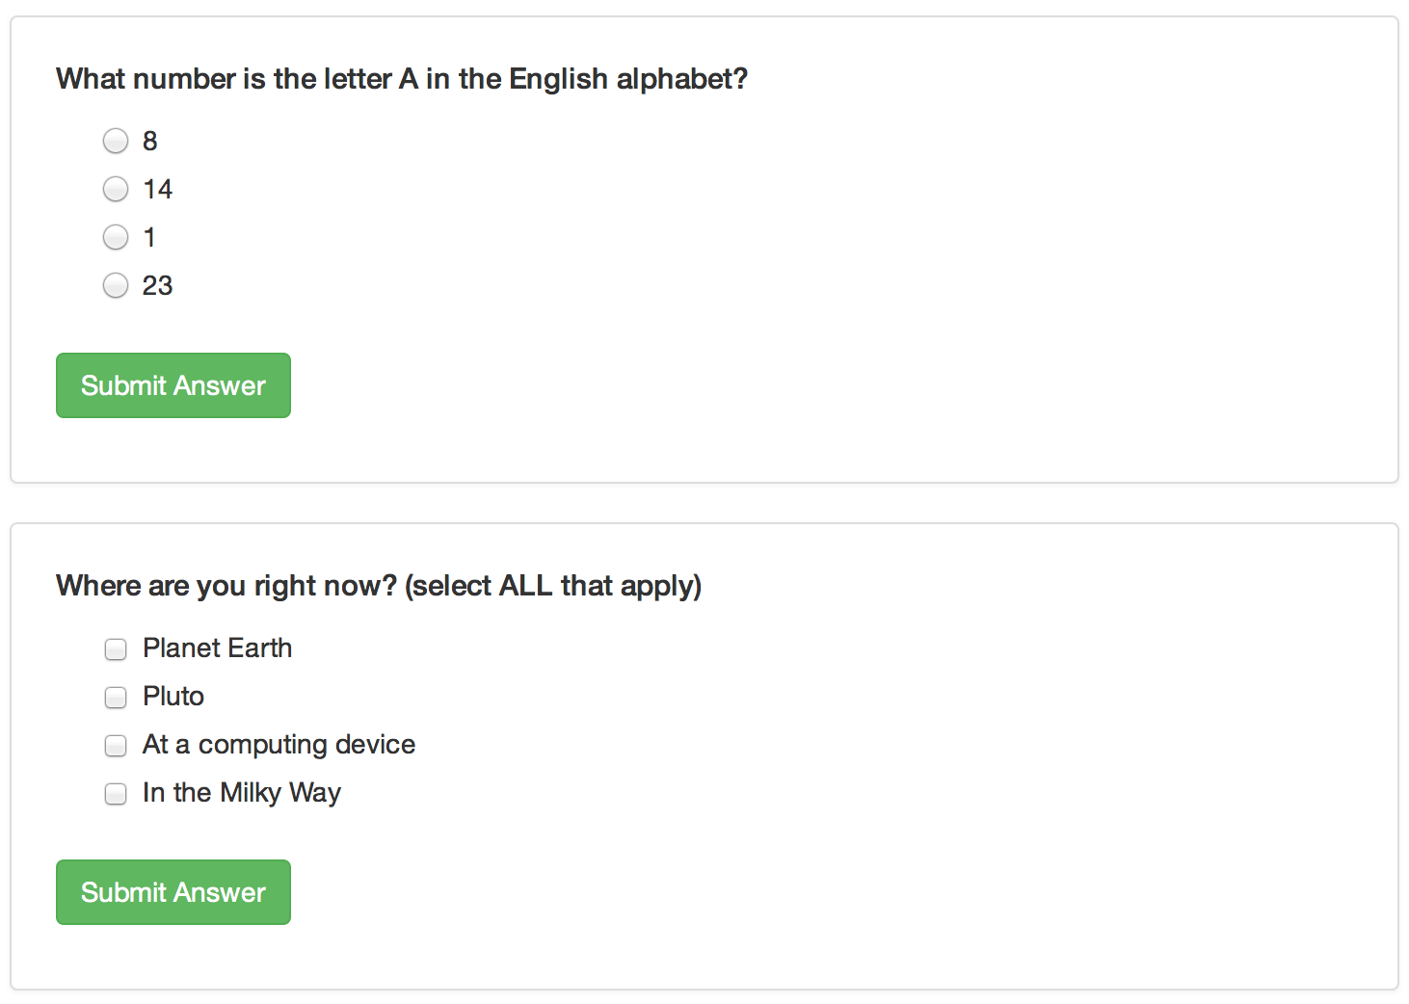Click the "Planet Earth" option label
Screen dimensions: 1409x1004
coord(217,648)
